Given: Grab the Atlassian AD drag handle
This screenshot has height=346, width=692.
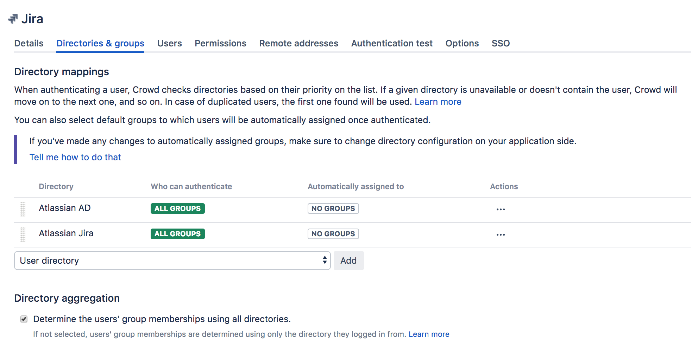Looking at the screenshot, I should pos(23,209).
